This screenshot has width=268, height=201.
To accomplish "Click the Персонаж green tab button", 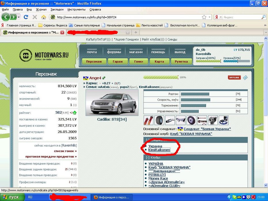I will pos(94,61).
